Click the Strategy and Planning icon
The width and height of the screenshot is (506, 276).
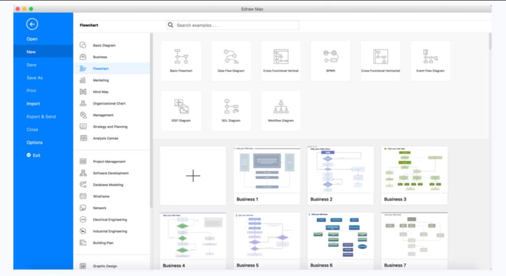[83, 126]
